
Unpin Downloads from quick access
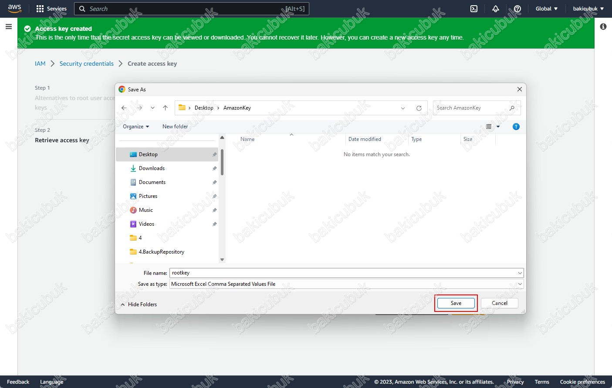point(214,168)
